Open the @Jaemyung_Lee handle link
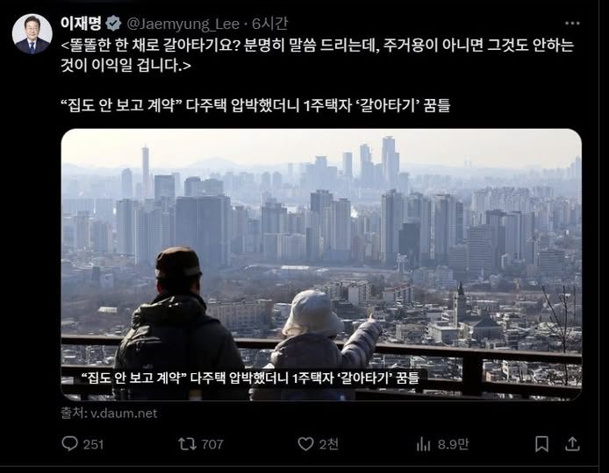 [183, 24]
